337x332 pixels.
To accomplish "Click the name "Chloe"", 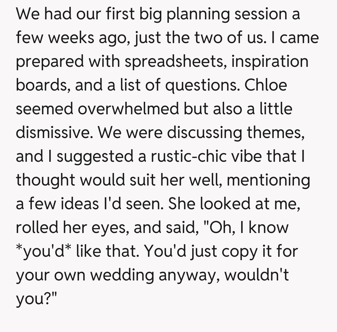I will coord(266,85).
